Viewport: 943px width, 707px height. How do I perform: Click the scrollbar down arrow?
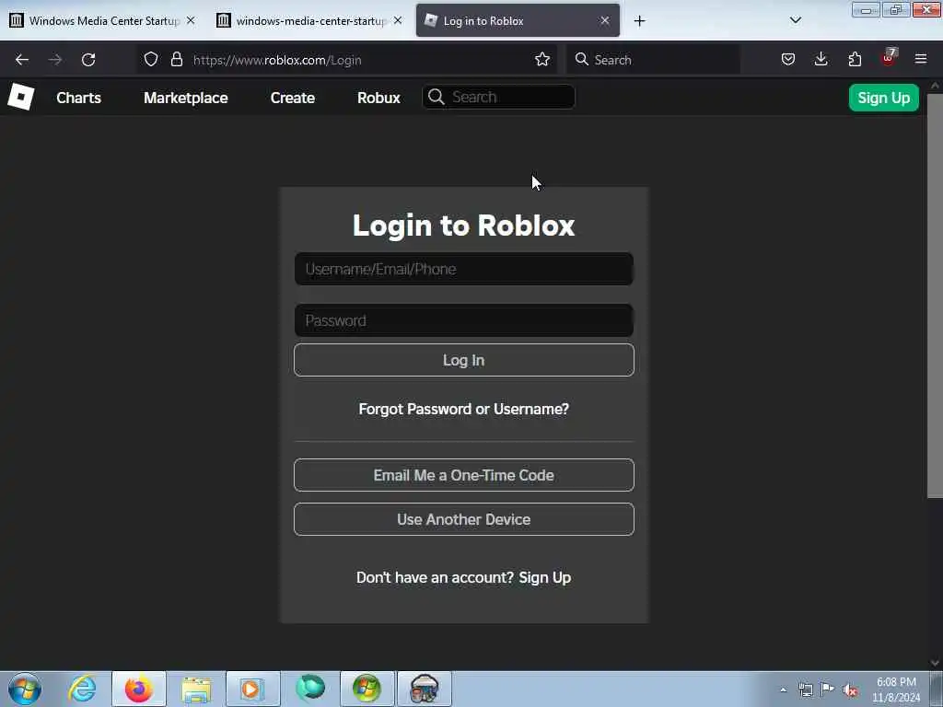(935, 663)
